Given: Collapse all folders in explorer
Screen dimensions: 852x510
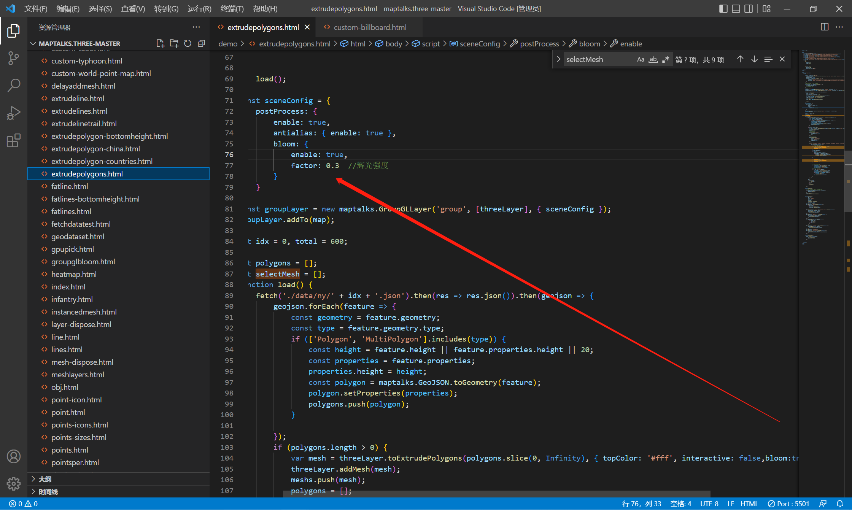Looking at the screenshot, I should 201,43.
